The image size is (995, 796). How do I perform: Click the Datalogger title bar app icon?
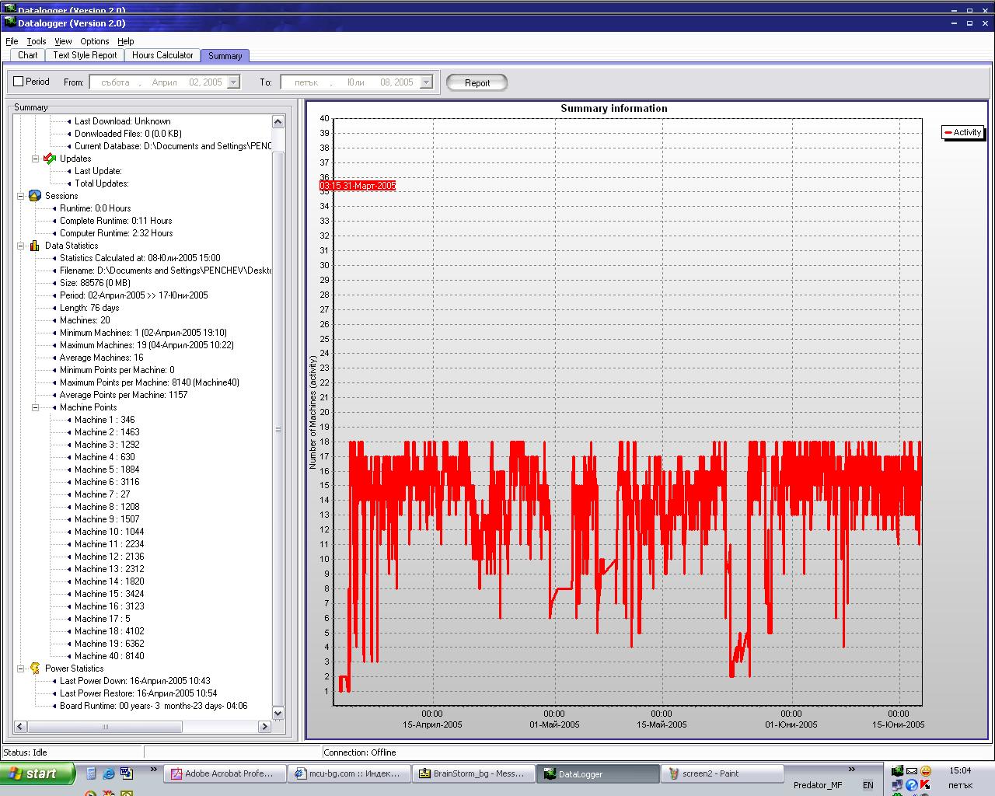click(10, 23)
